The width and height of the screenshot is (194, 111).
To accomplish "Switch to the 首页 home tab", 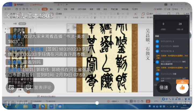I will [x=7, y=5].
